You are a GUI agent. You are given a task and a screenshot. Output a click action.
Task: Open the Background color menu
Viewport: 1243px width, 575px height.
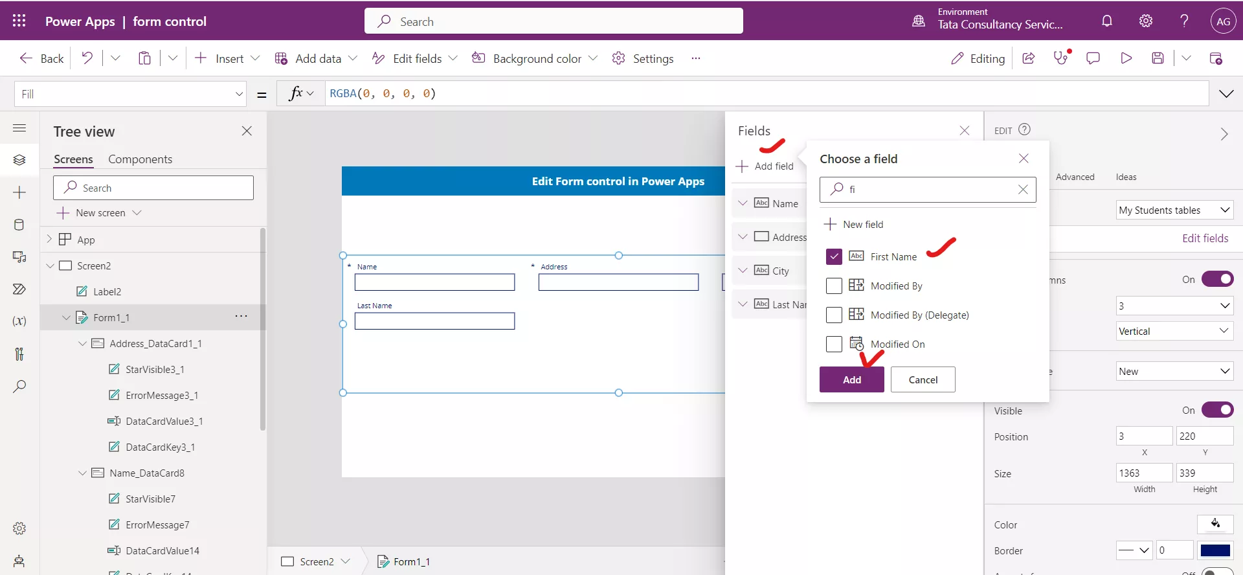point(535,58)
